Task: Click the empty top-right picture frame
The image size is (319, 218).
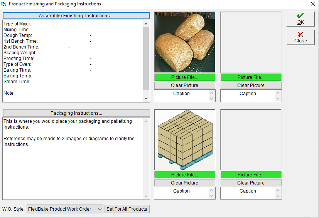Action: point(251,42)
